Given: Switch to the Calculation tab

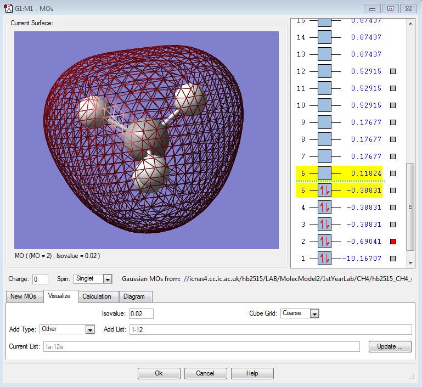Looking at the screenshot, I should click(x=97, y=296).
